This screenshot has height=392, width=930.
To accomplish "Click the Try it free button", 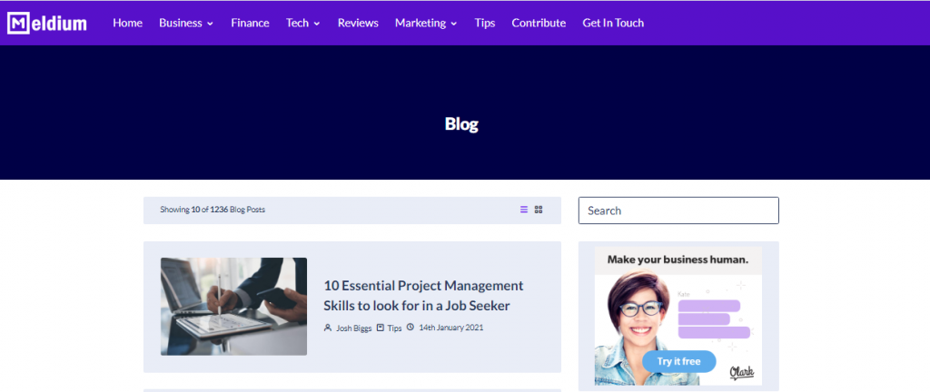I will click(x=678, y=361).
